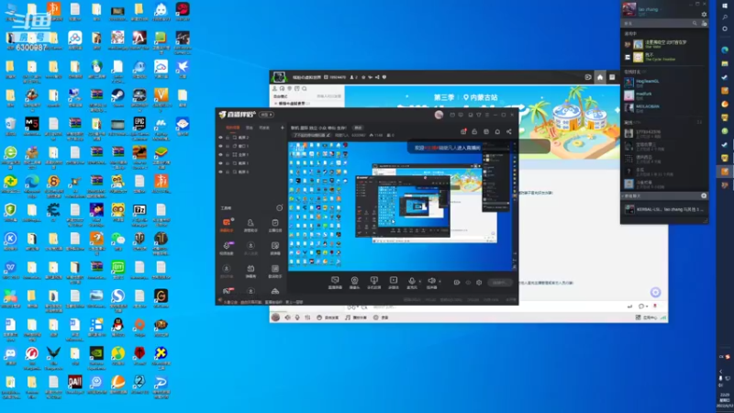Viewport: 734px width, 413px height.
Task: Open the WeChat desktop shortcut
Action: point(117,242)
